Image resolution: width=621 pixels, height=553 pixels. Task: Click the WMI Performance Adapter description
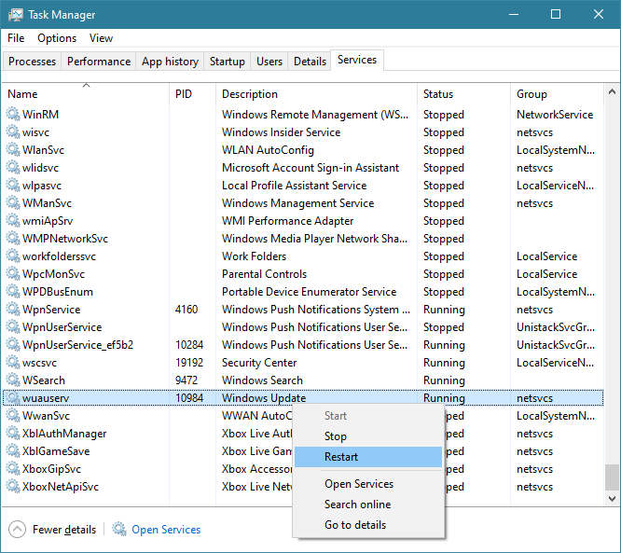(287, 221)
